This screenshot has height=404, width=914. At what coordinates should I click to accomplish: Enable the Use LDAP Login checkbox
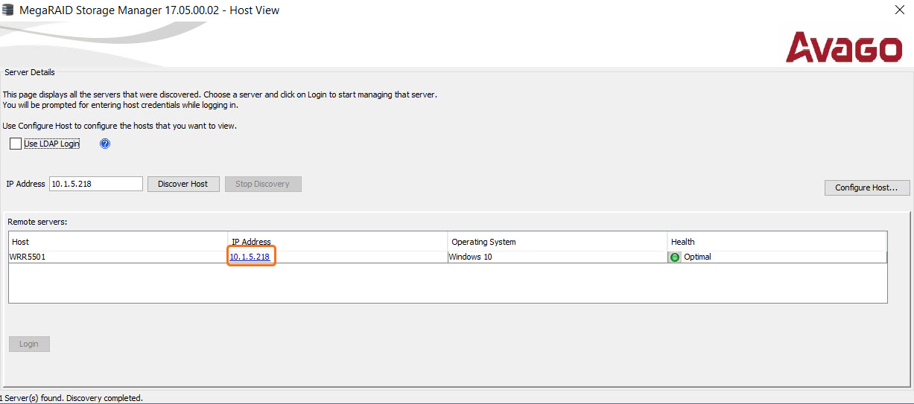pyautogui.click(x=16, y=144)
